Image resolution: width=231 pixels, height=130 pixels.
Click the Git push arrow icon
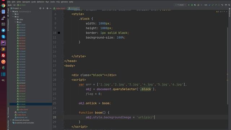click(216, 5)
